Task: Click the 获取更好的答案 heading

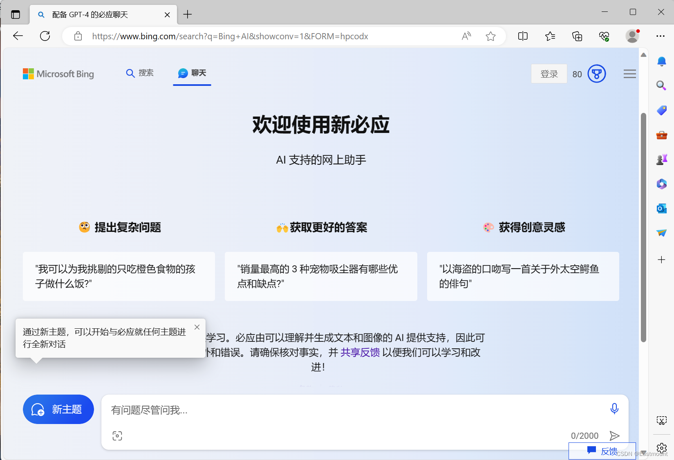Action: pyautogui.click(x=322, y=227)
